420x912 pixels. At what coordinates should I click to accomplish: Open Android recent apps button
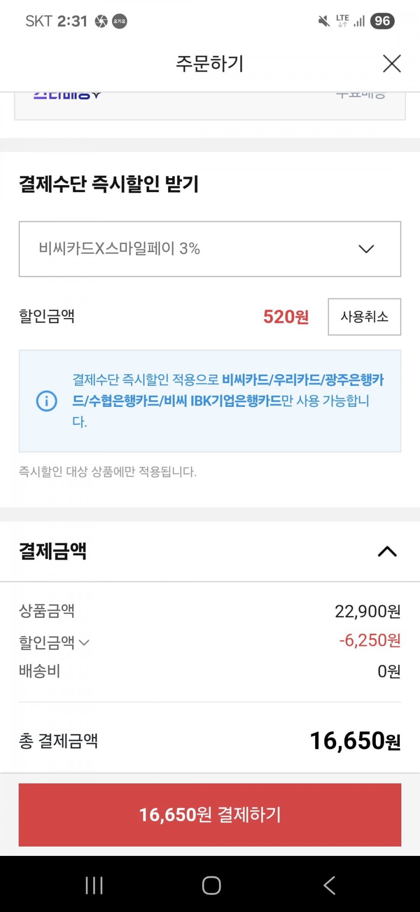click(x=94, y=885)
